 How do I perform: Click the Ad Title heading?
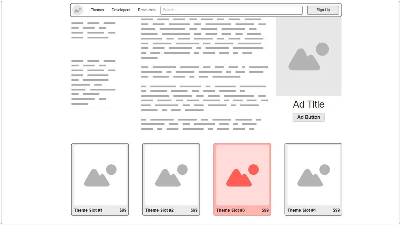tap(308, 104)
